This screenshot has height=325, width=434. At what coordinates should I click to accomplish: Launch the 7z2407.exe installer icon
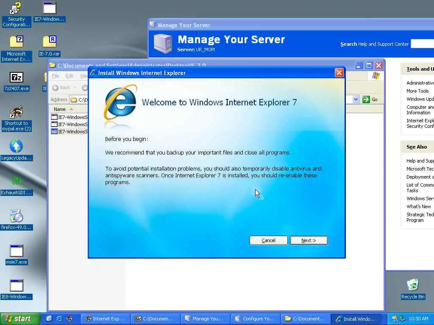pos(17,82)
